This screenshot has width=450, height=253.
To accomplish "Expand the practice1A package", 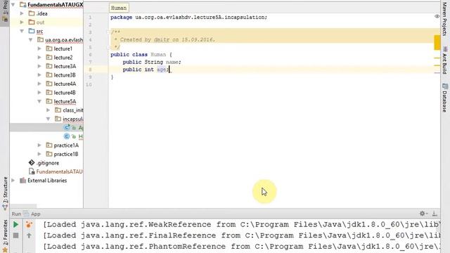I will click(x=39, y=145).
